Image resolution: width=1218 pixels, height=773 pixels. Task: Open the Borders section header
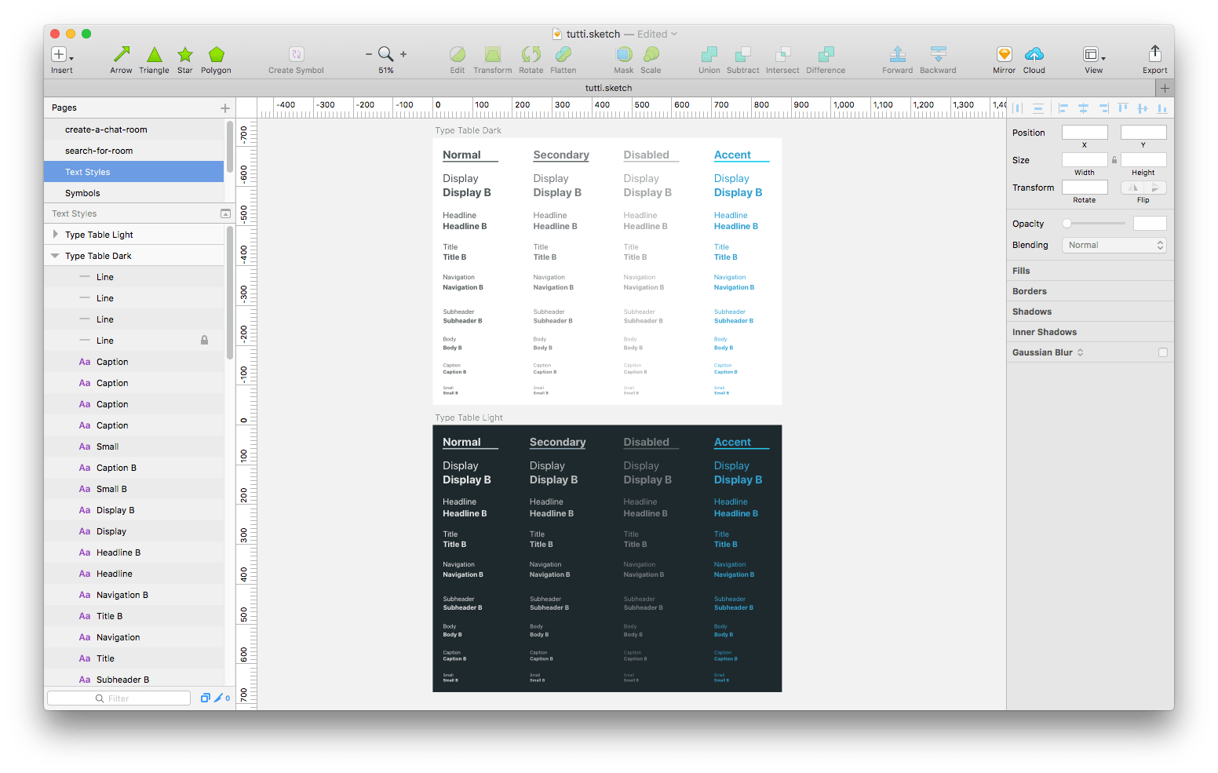(1090, 291)
